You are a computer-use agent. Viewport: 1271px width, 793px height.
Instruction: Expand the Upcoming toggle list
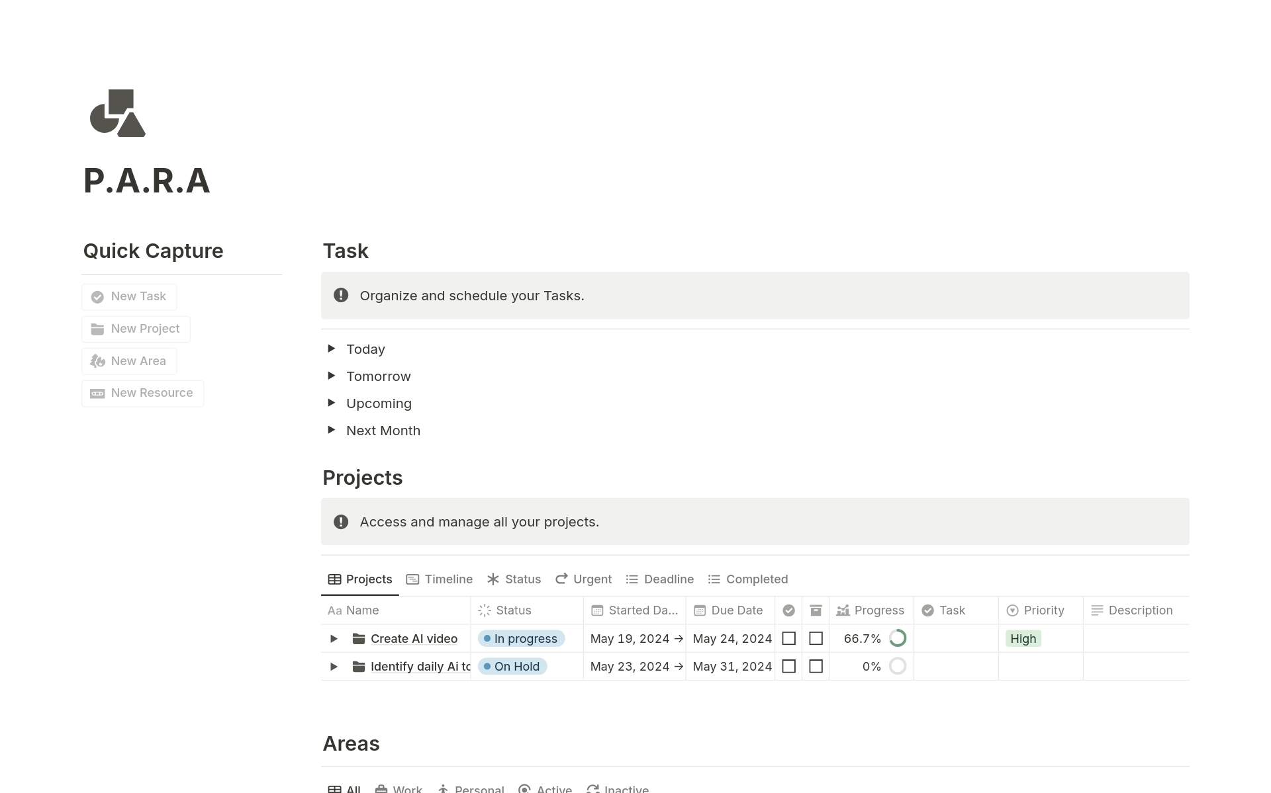pos(332,403)
